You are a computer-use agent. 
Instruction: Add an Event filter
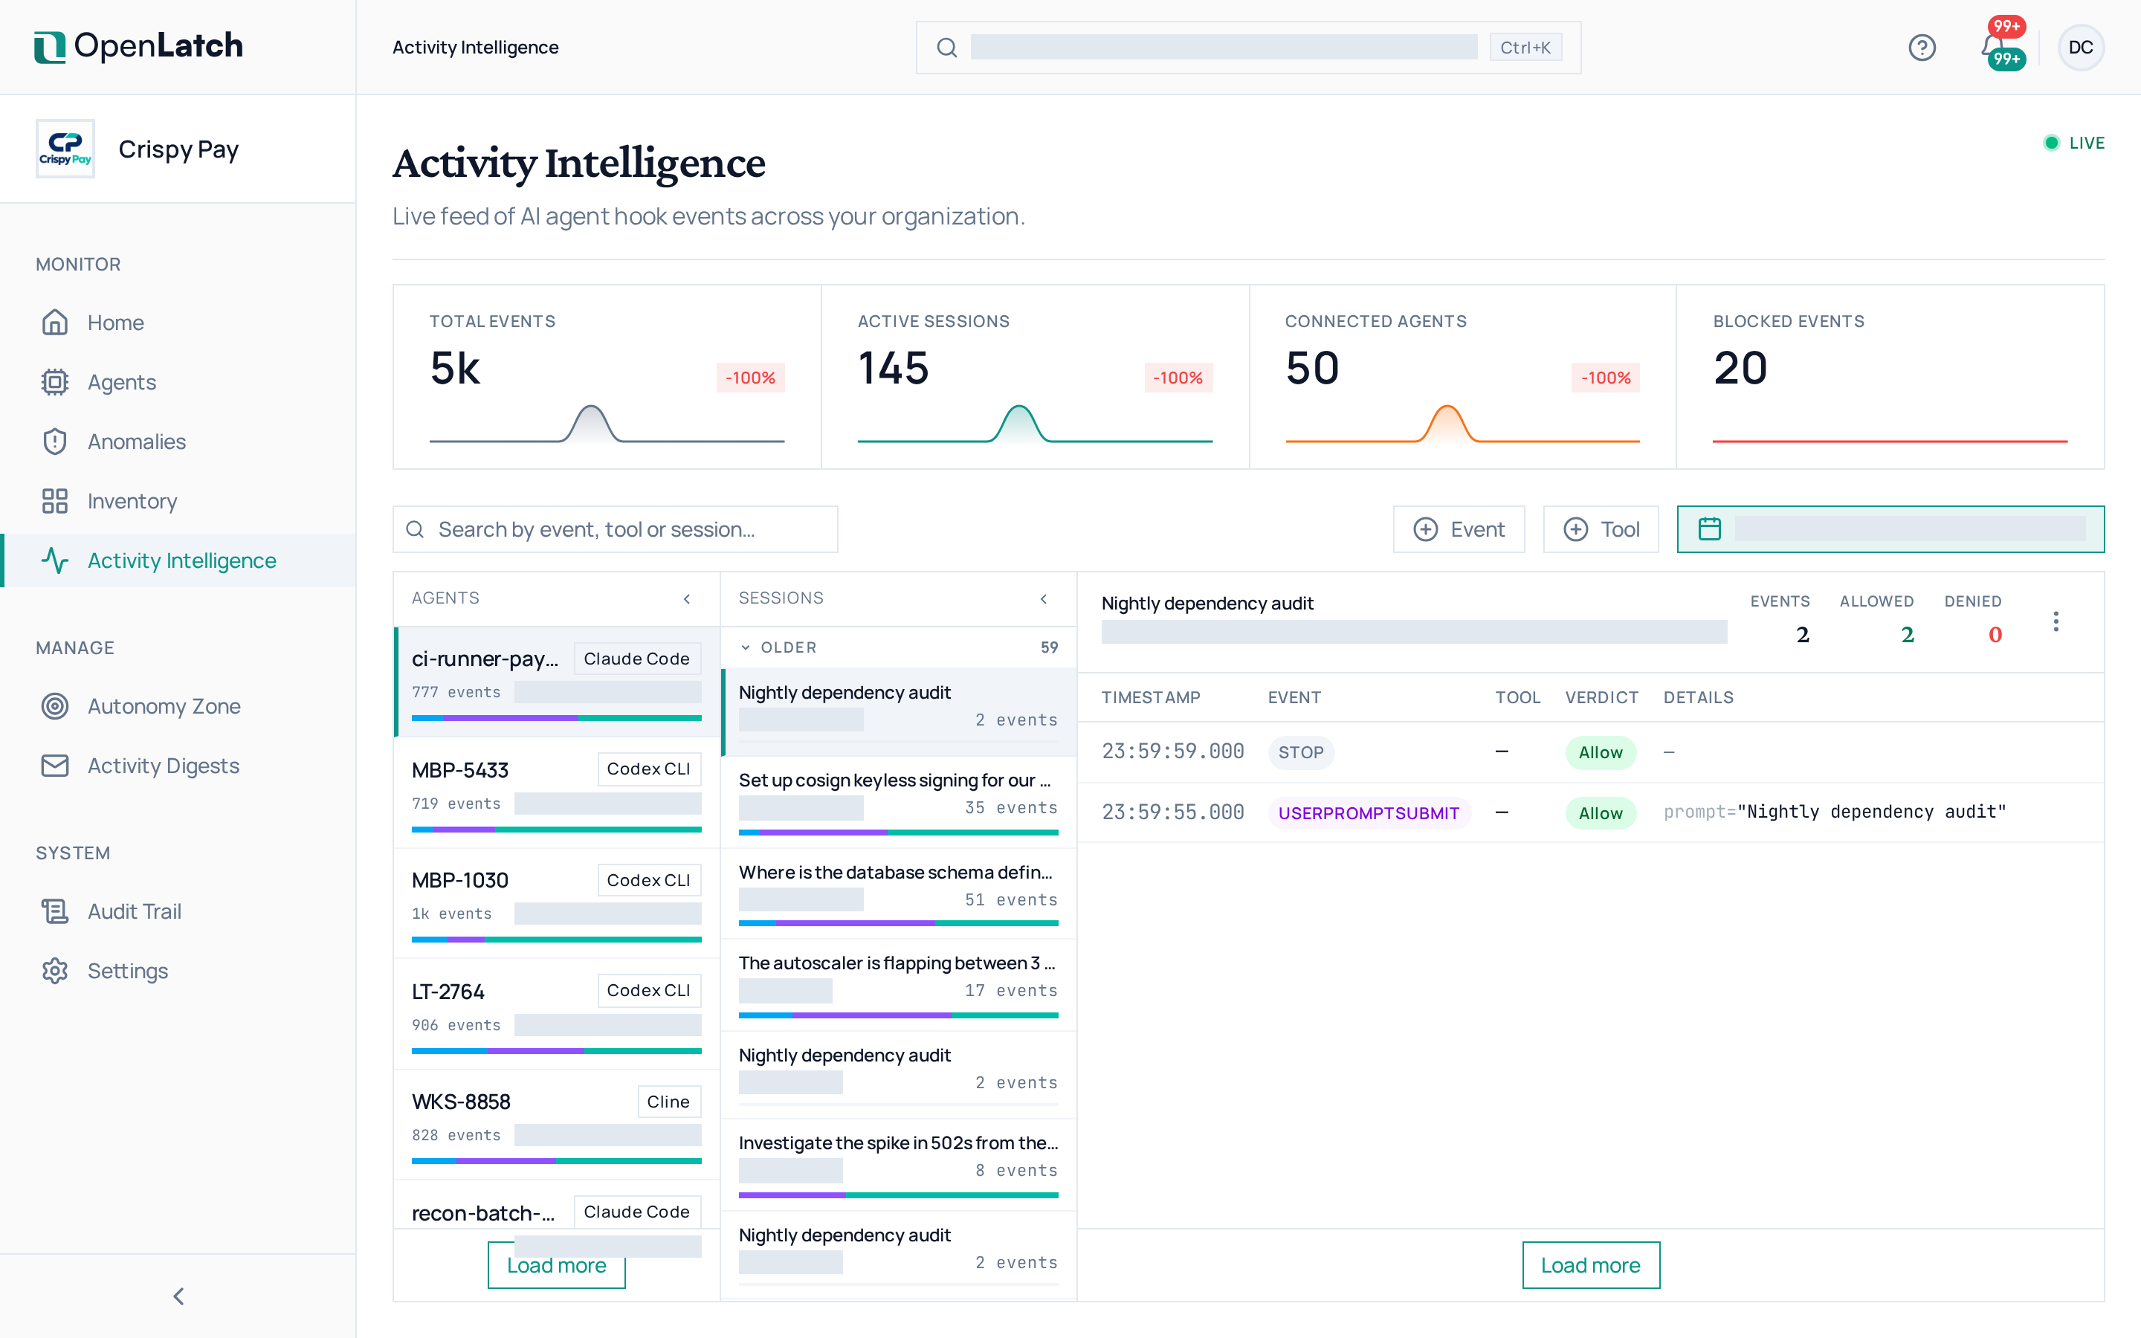[x=1458, y=529]
